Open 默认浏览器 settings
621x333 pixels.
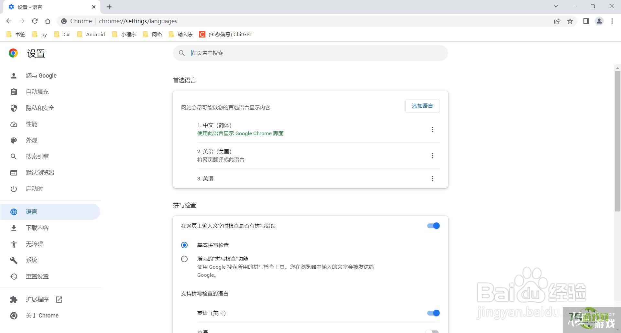tap(50, 173)
